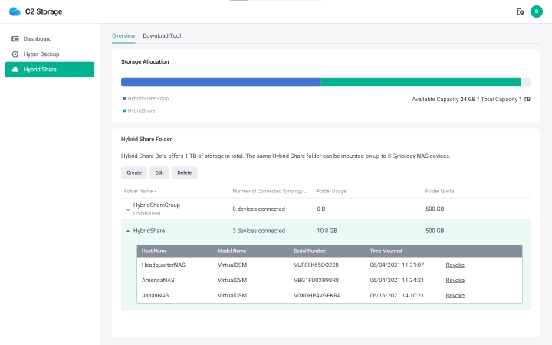
Task: Revoke access for AmericaNAS
Action: (455, 281)
